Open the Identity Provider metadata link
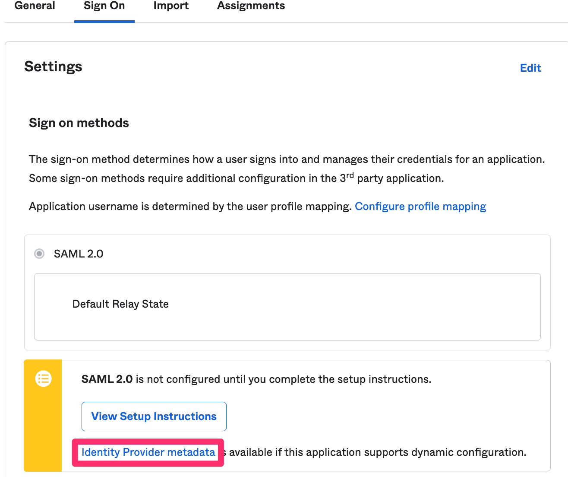 (148, 452)
